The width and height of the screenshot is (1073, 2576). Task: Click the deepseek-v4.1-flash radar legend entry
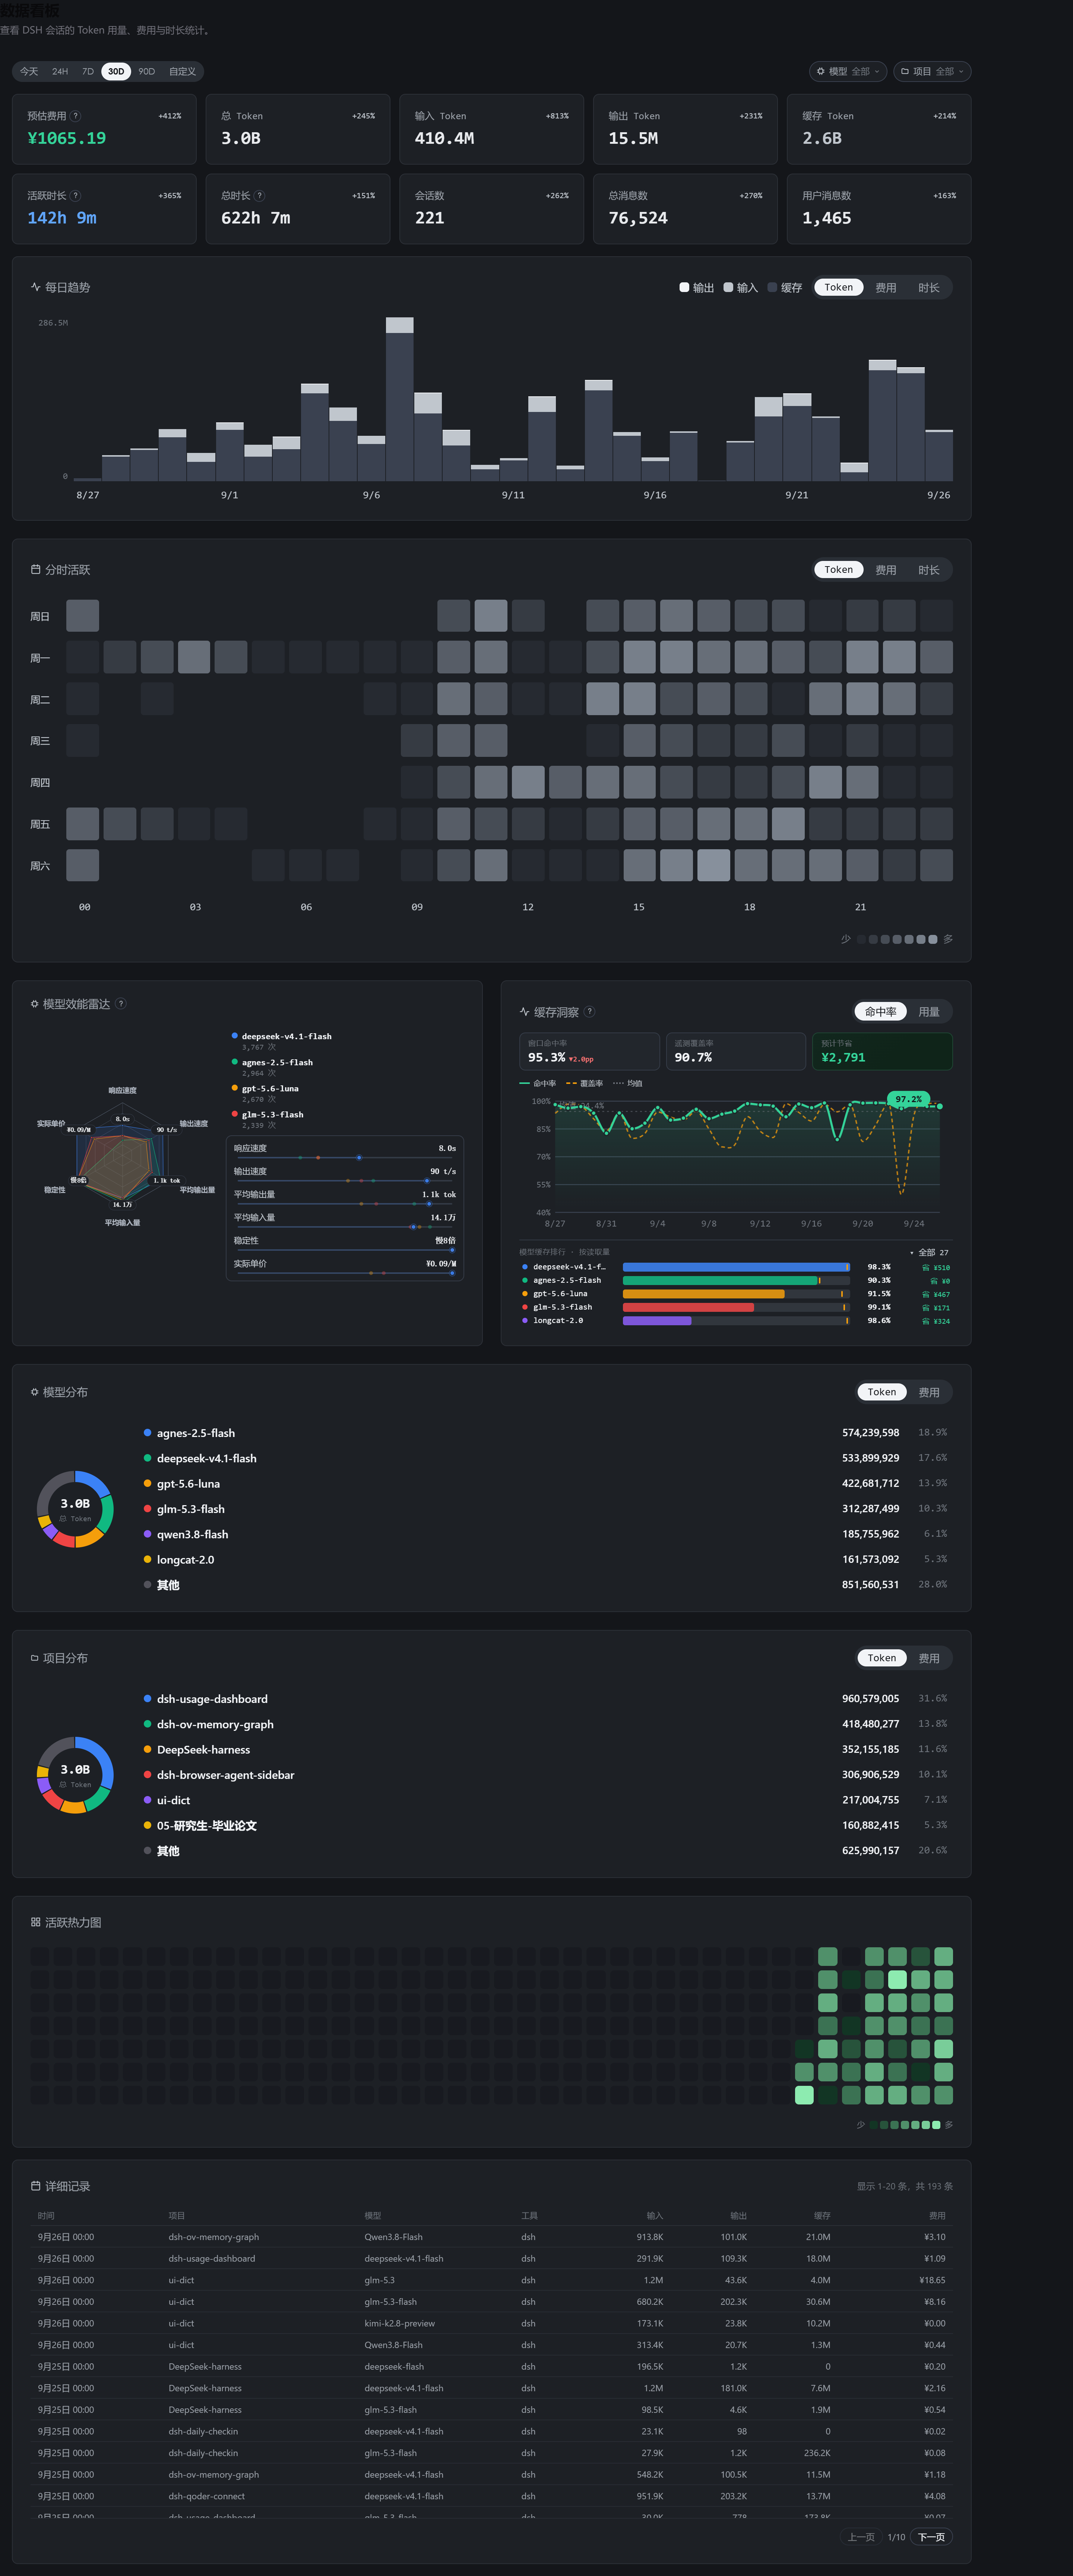tap(282, 1041)
